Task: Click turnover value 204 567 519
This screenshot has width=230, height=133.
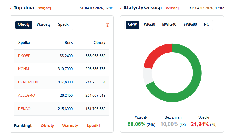Action: [x=96, y=96]
